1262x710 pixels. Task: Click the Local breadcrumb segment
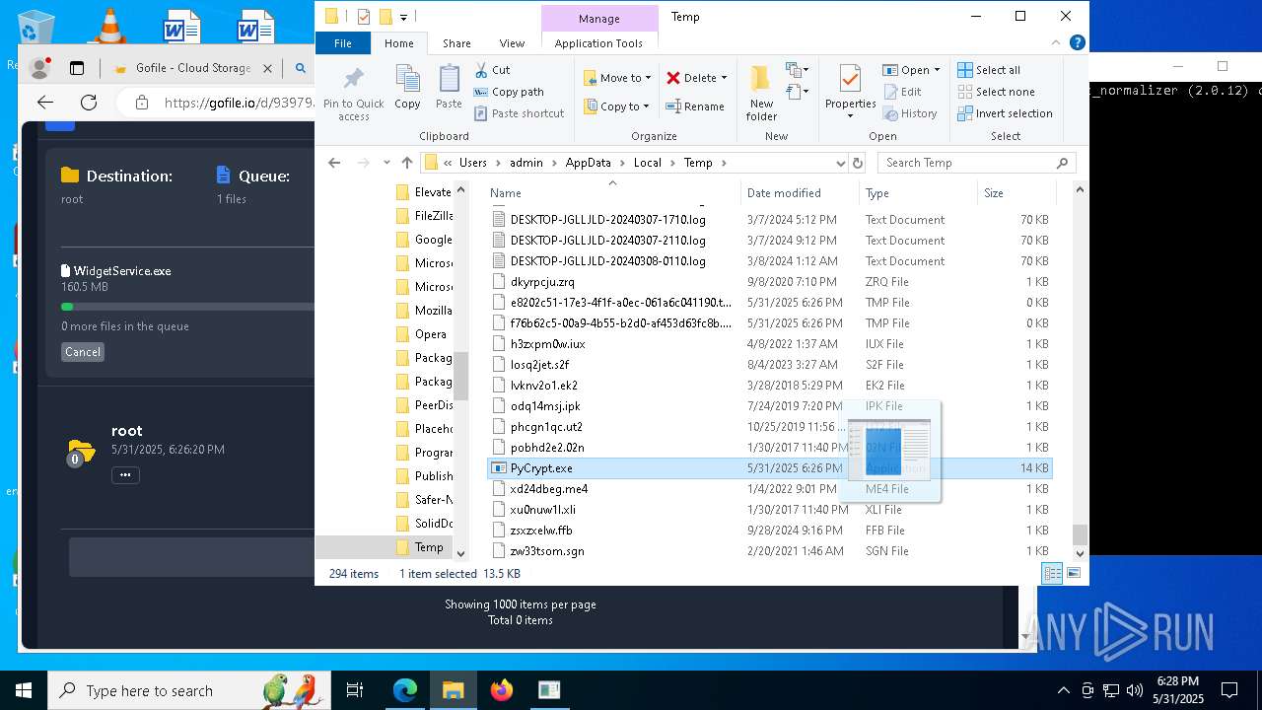click(x=648, y=163)
